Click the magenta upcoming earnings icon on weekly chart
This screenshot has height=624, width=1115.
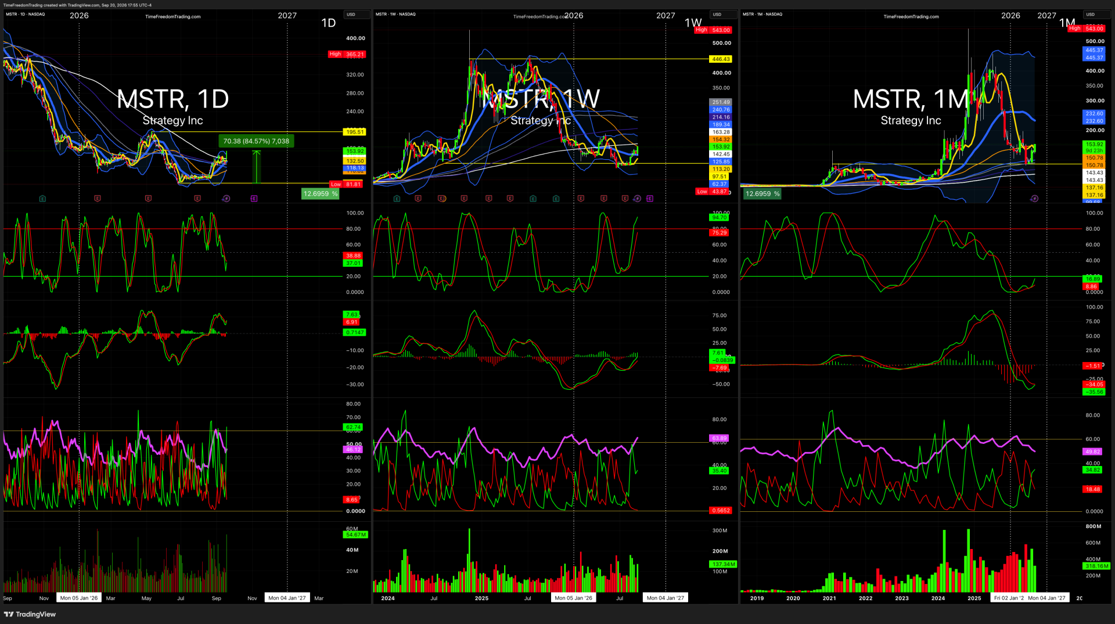coord(649,199)
